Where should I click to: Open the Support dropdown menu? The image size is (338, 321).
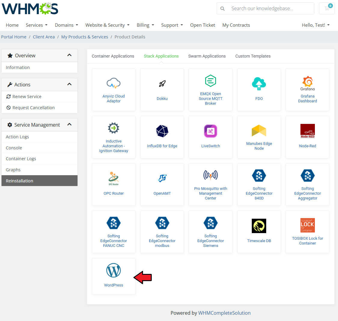tap(172, 25)
